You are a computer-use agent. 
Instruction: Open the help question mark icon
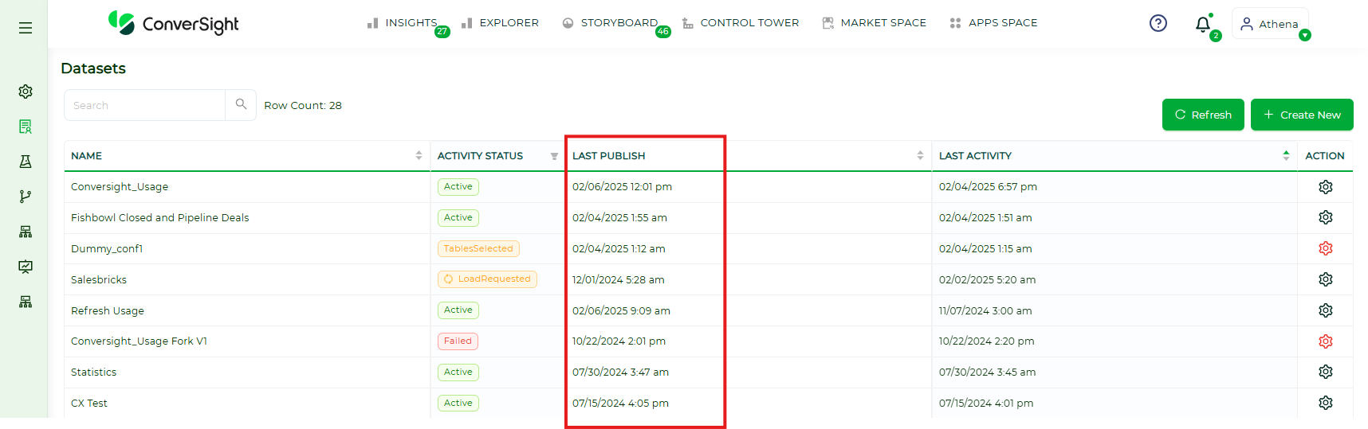1158,23
